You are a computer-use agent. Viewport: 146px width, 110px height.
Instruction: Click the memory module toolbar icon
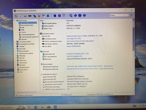(30, 16)
